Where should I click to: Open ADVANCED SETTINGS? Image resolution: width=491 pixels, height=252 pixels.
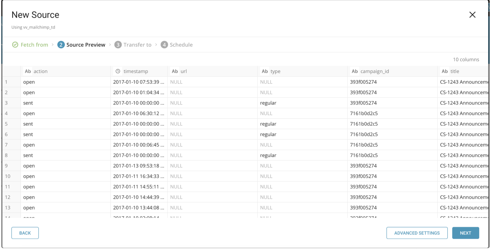coord(417,233)
